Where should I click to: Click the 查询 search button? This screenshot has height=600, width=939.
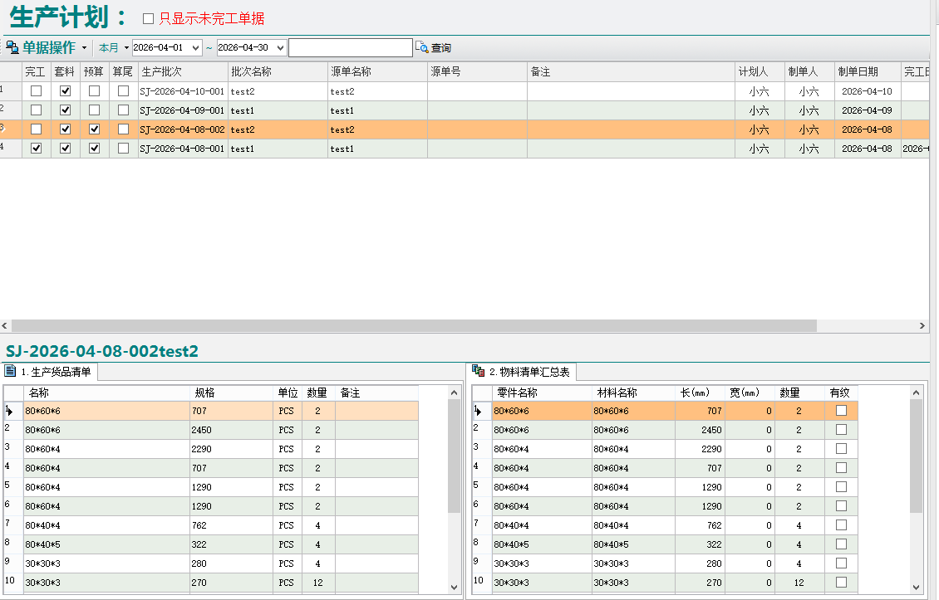click(434, 48)
